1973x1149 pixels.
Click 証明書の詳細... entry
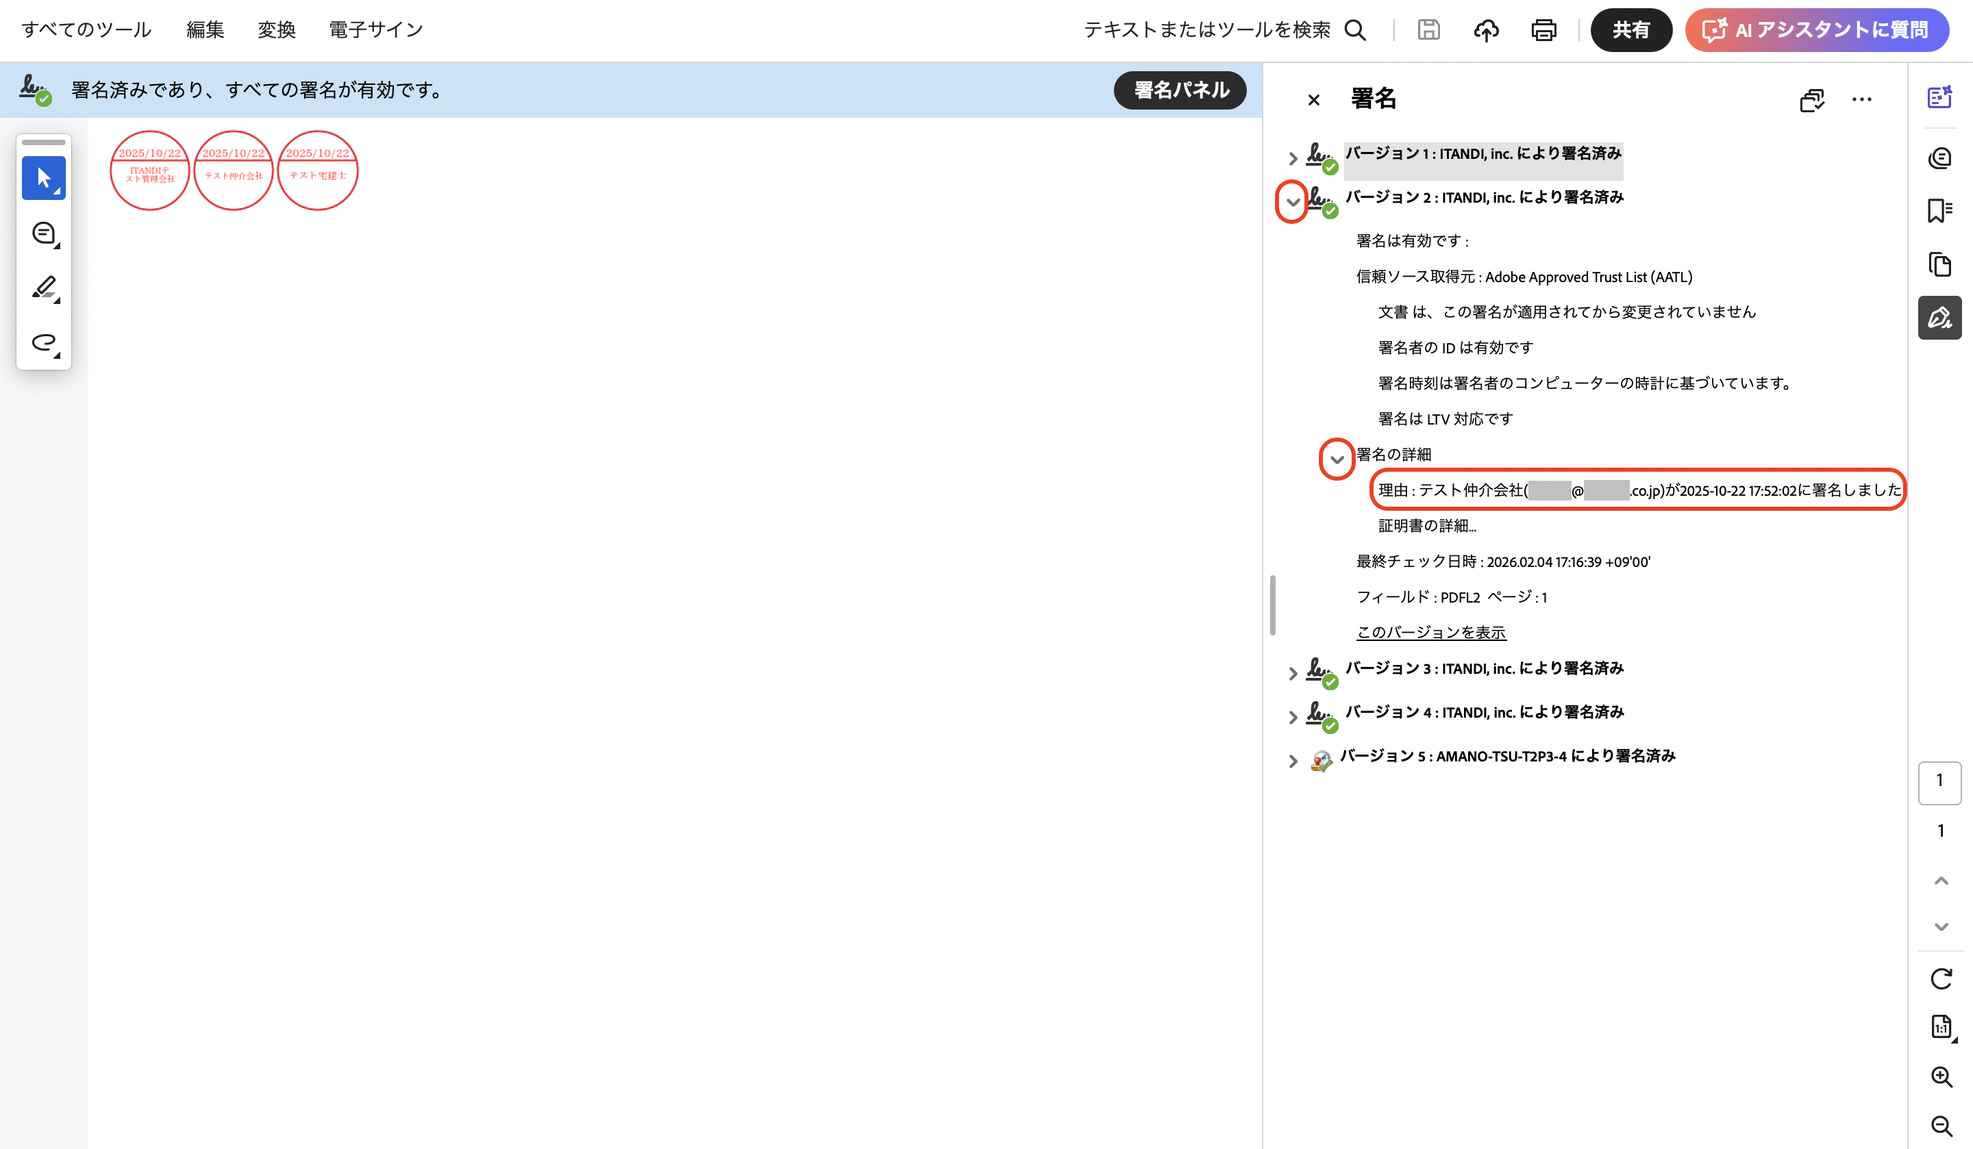point(1426,526)
